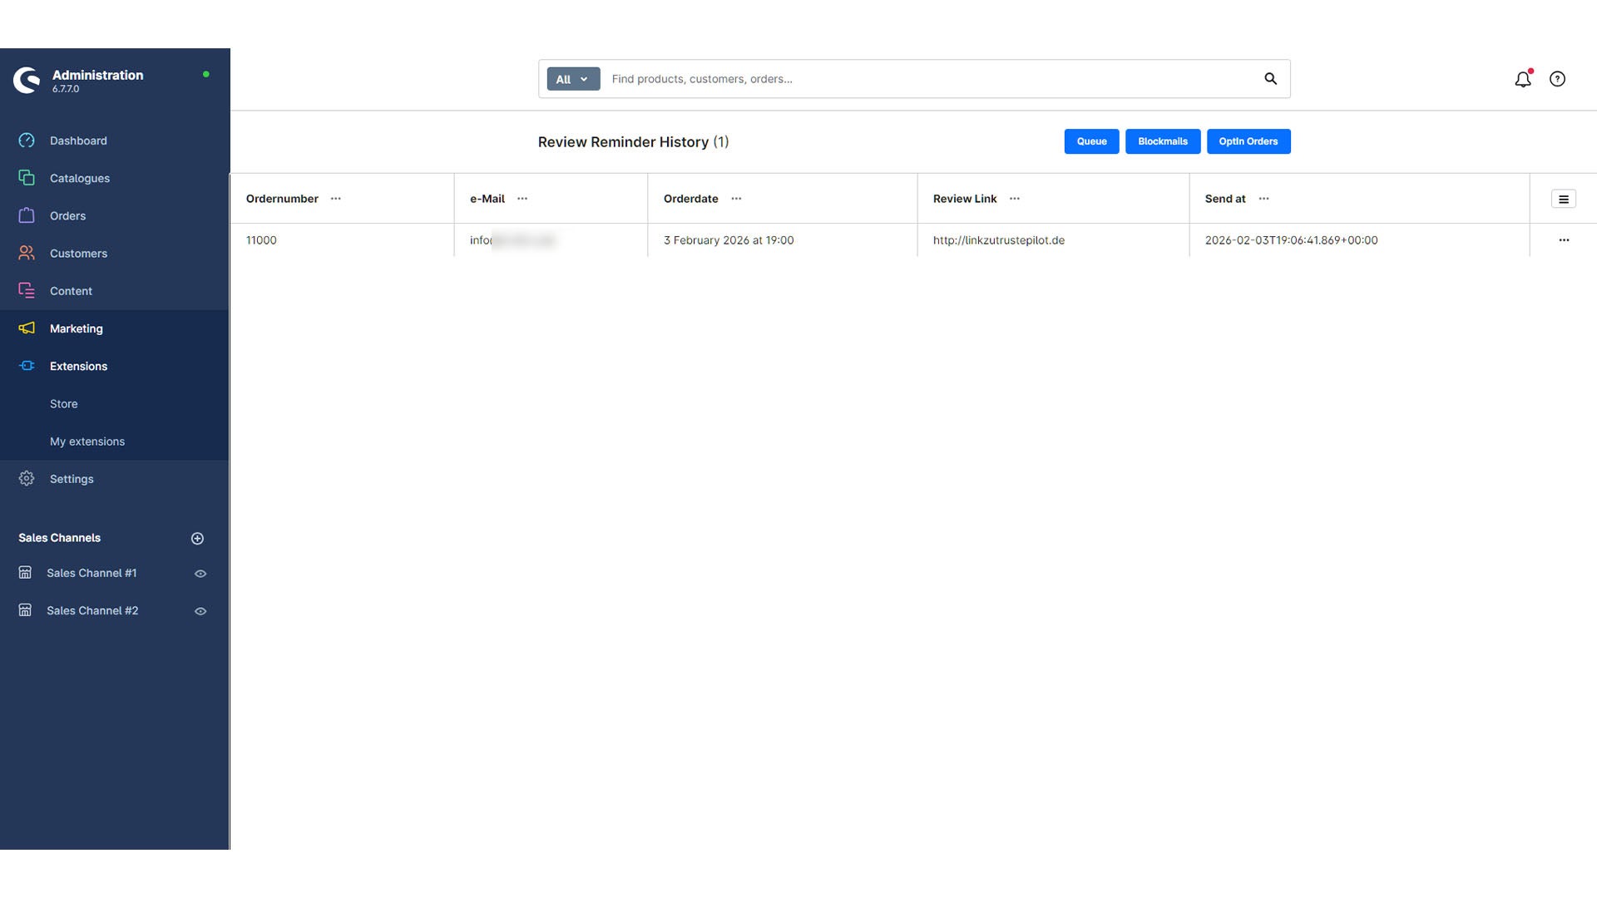Click the 2026-02-03T19:06:41.869+00:00 cell
This screenshot has width=1597, height=898.
(1291, 240)
